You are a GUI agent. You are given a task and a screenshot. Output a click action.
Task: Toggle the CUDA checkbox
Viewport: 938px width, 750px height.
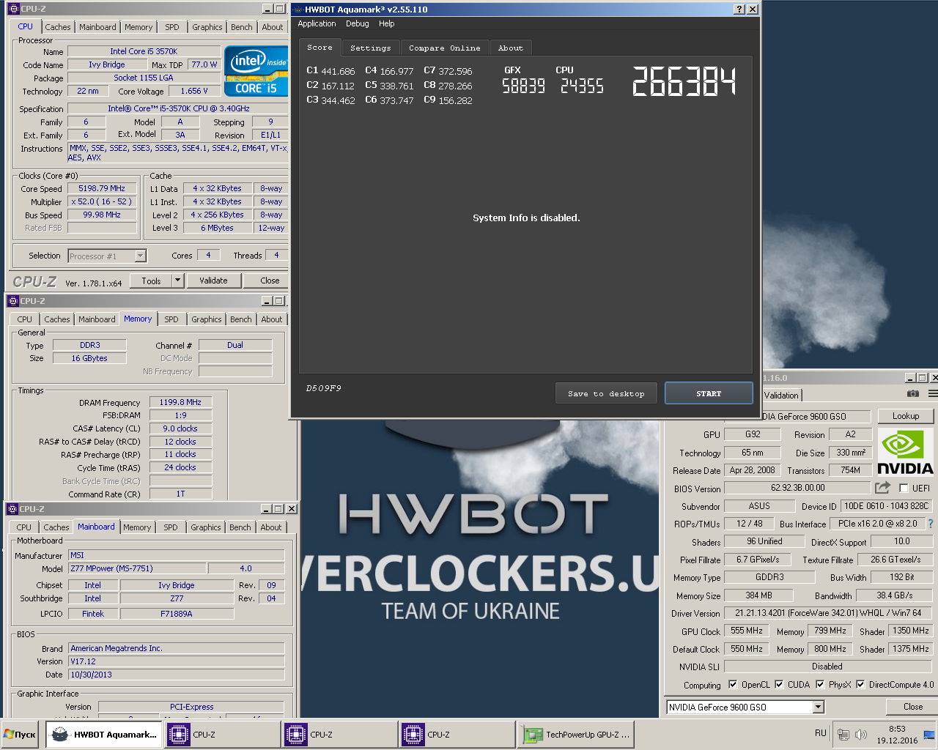[779, 685]
